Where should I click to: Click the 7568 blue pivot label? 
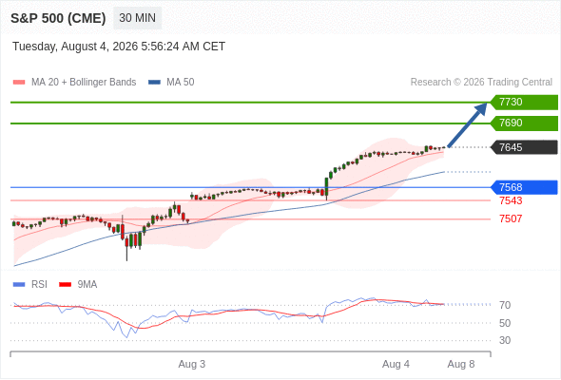point(524,187)
